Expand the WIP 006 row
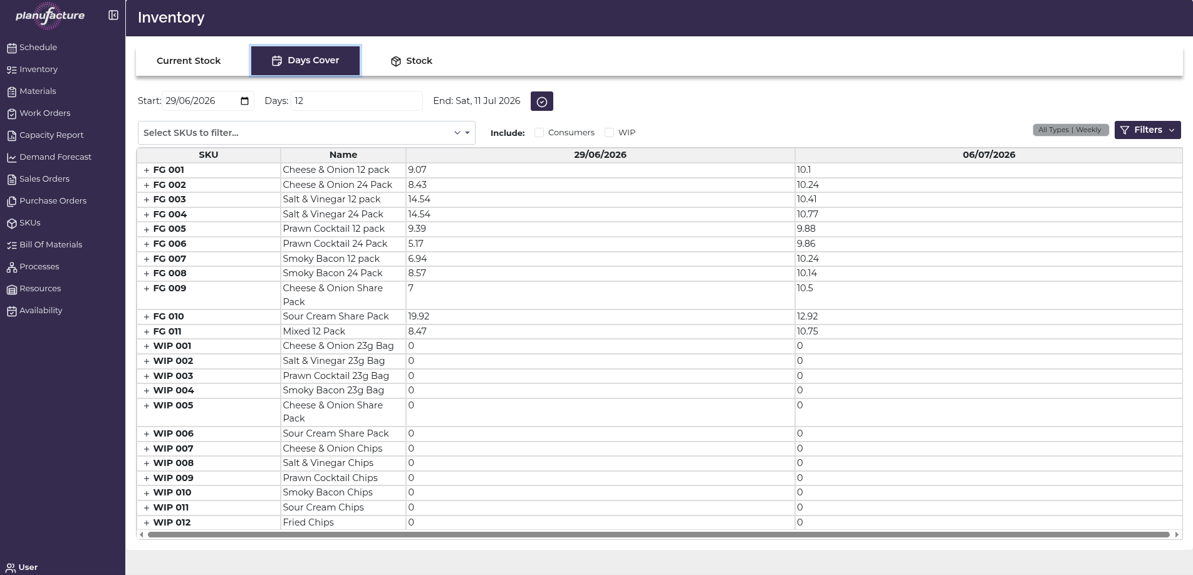 (147, 434)
